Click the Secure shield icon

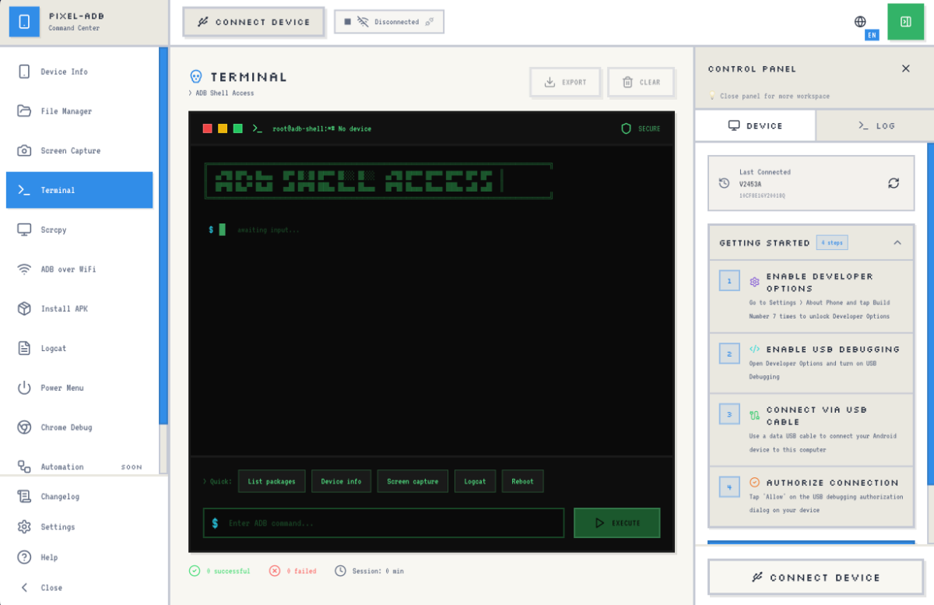[x=626, y=128]
